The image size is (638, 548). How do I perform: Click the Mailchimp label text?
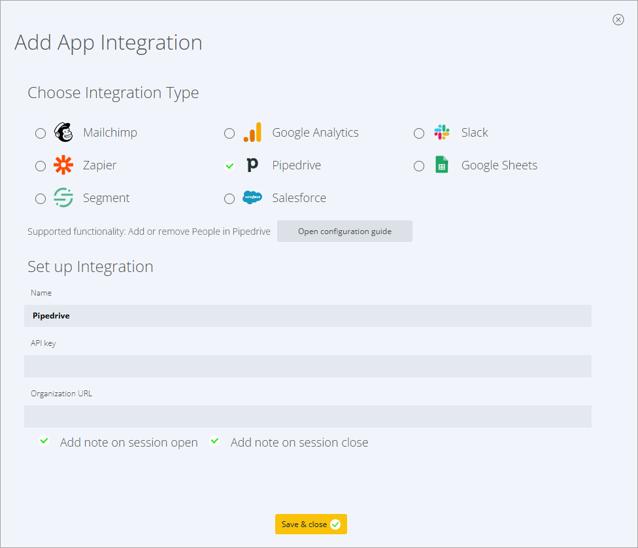point(110,133)
